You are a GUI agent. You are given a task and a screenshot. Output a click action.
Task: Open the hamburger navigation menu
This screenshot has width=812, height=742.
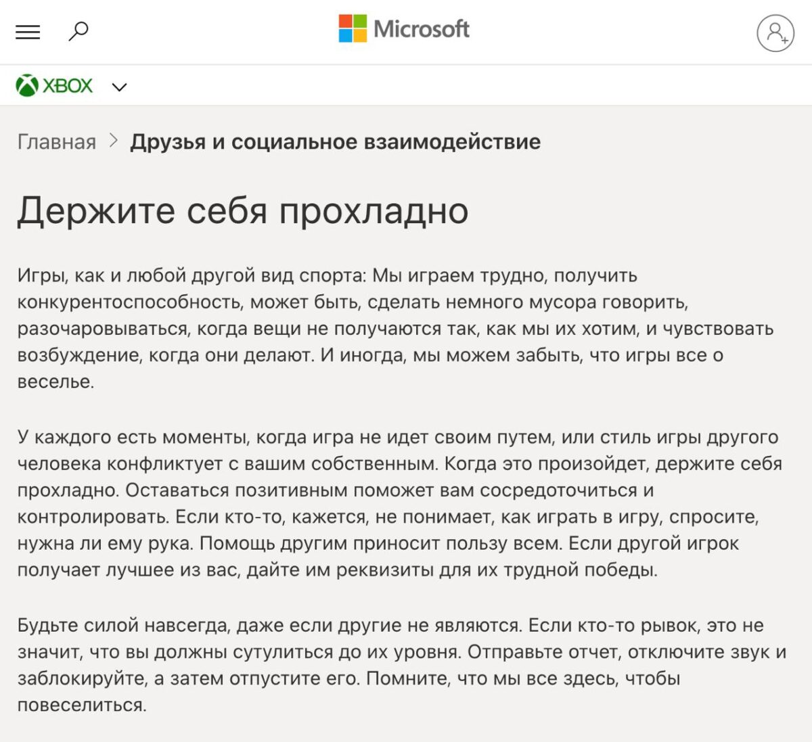point(27,30)
